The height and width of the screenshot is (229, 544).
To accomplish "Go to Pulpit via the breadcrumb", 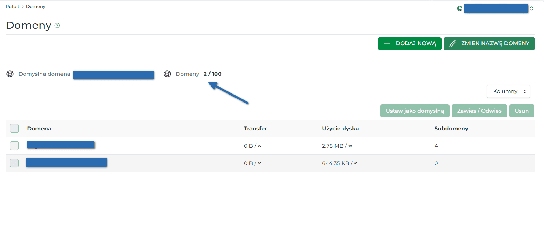I will pyautogui.click(x=13, y=7).
